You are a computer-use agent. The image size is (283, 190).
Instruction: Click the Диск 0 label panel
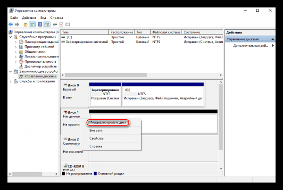coord(75,94)
